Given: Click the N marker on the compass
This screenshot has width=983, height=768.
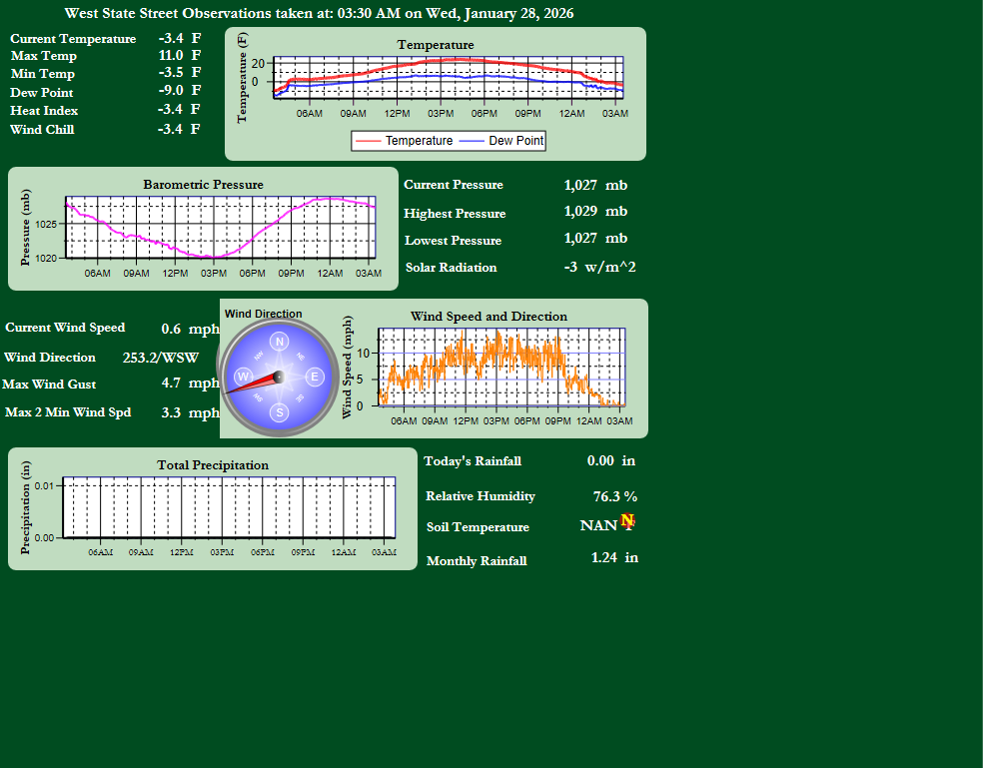Looking at the screenshot, I should (280, 342).
